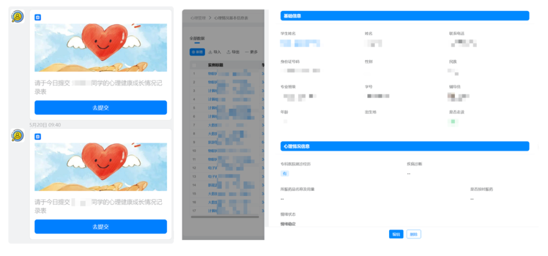This screenshot has height=256, width=548.
Task: Click 心理情况基本信息表 breadcrumb entry
Action: coord(231,17)
